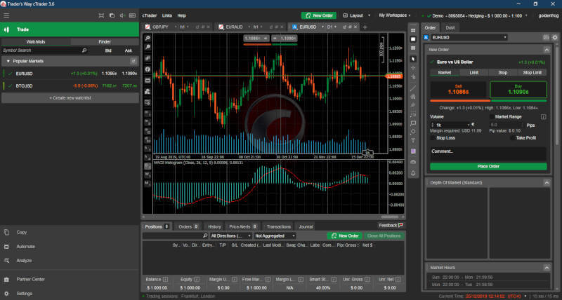Image resolution: width=562 pixels, height=300 pixels.
Task: Enable the Stop Loss checkbox
Action: point(432,138)
